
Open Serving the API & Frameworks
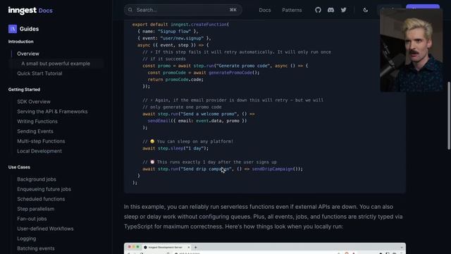click(x=52, y=111)
